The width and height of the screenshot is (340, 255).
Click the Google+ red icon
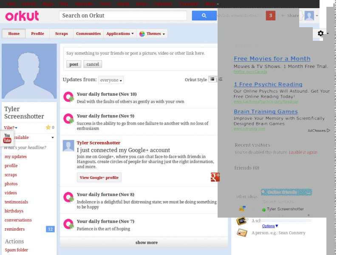[x=215, y=177]
